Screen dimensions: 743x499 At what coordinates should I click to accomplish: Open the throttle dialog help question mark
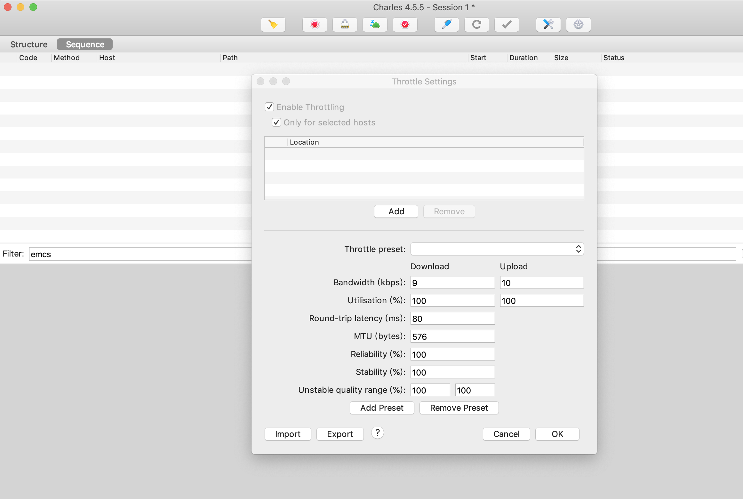point(378,433)
